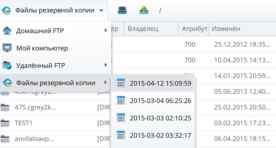The width and height of the screenshot is (276, 148).
Task: Click [DIR] label in aovilaloavp... row
Action: [104, 139]
